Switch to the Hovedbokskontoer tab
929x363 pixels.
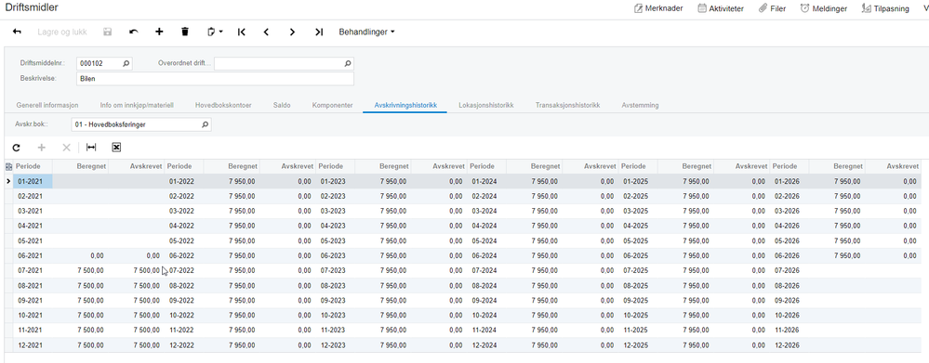[223, 105]
